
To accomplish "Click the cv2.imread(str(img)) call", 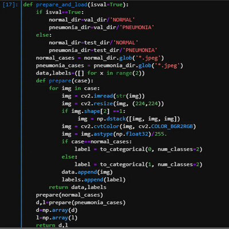I will point(113,96).
